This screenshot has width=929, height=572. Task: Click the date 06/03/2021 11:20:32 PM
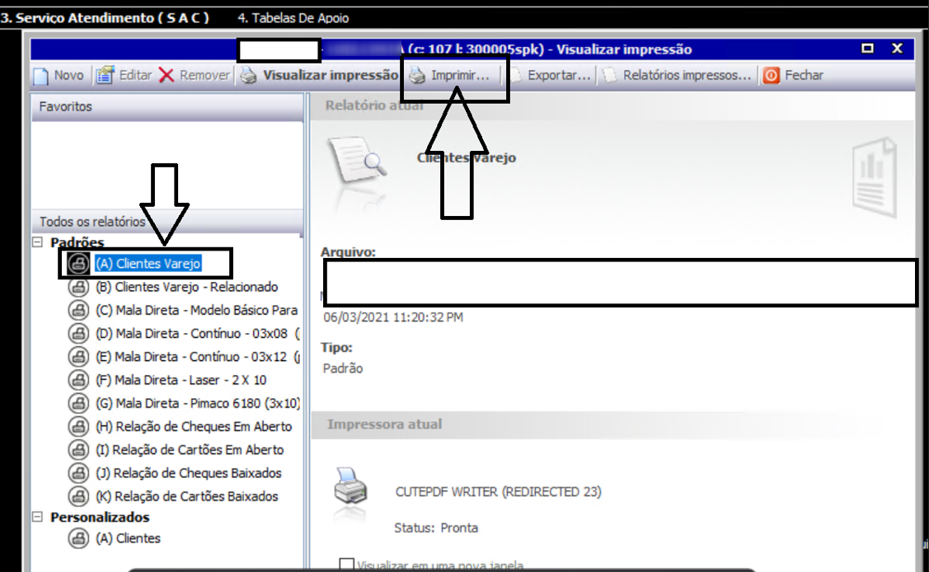coord(393,317)
